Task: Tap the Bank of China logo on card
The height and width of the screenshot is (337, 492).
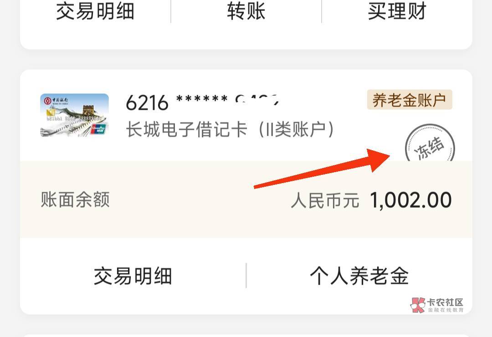Action: tap(56, 101)
